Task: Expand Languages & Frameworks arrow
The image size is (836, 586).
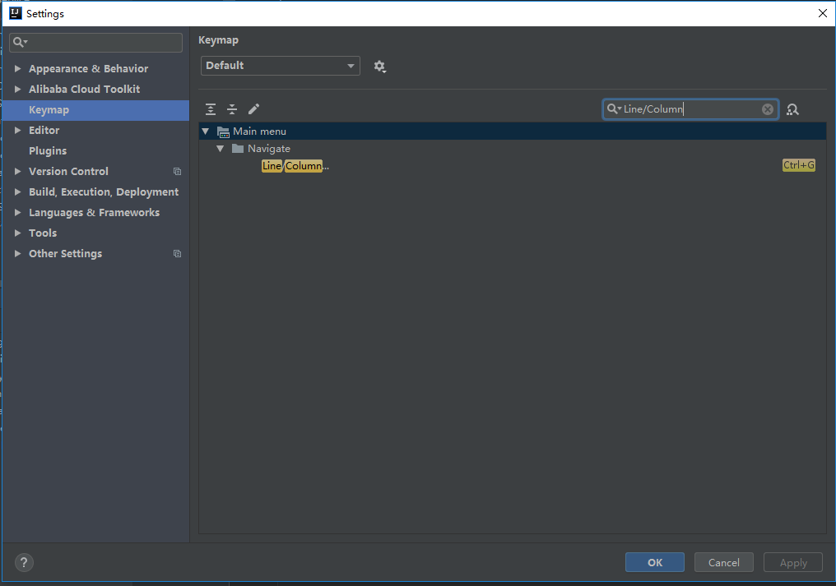Action: (x=17, y=213)
